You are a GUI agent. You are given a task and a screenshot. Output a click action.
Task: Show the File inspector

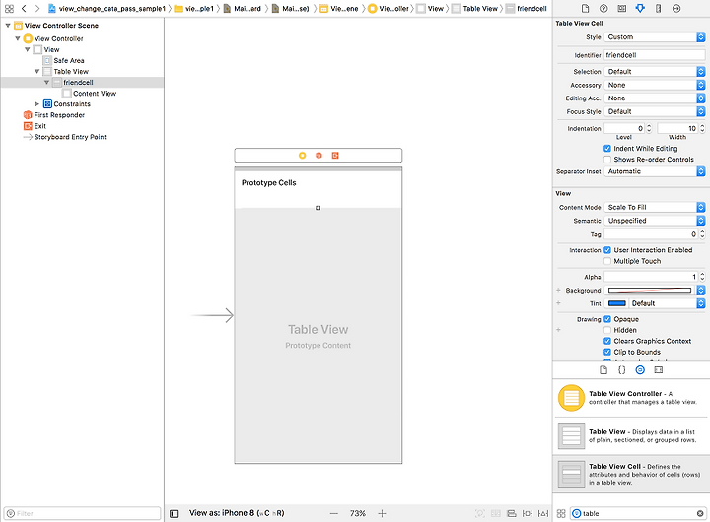pyautogui.click(x=585, y=9)
